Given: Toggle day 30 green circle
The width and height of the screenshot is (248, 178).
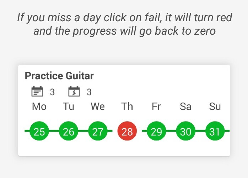Looking at the screenshot, I should click(186, 131).
